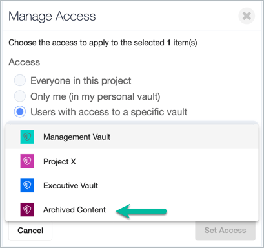Click the Manage Access dialog title
The height and width of the screenshot is (248, 264).
tap(52, 16)
